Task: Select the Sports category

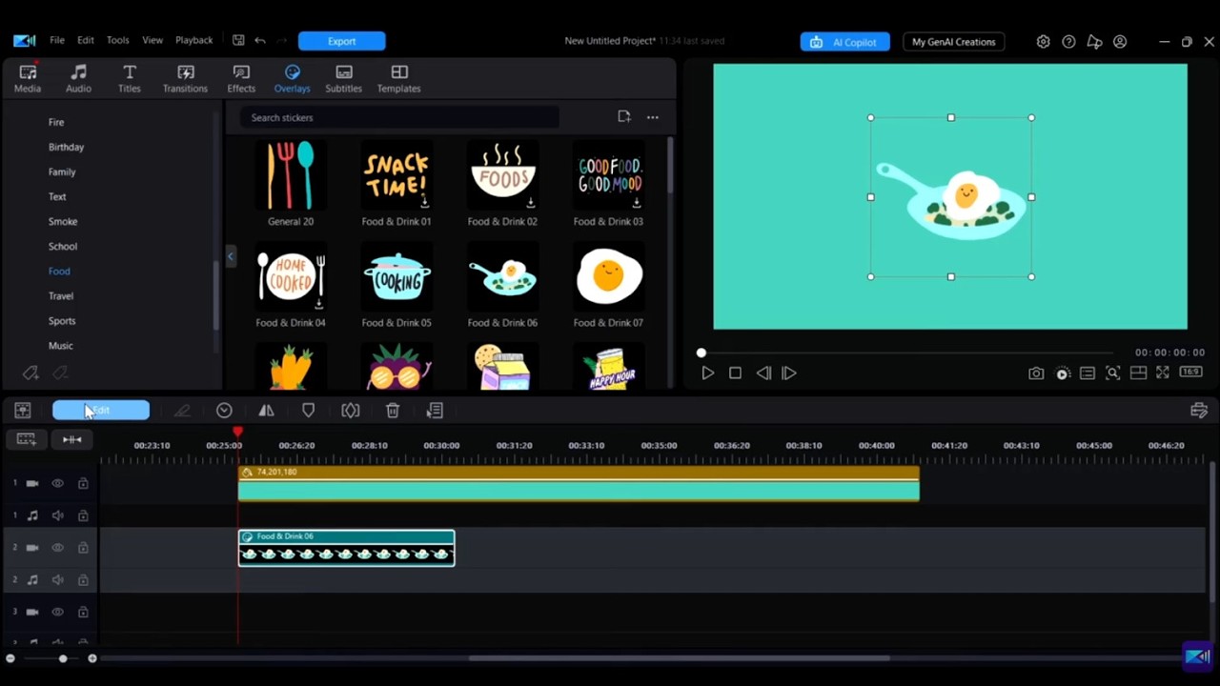Action: 62,321
